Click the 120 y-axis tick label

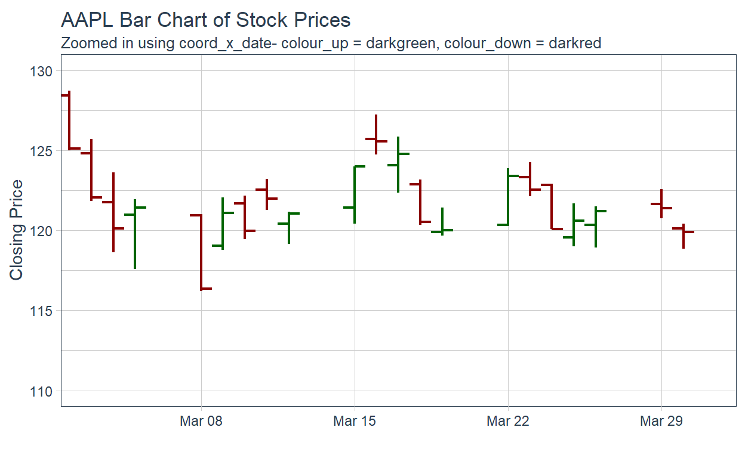coord(41,231)
